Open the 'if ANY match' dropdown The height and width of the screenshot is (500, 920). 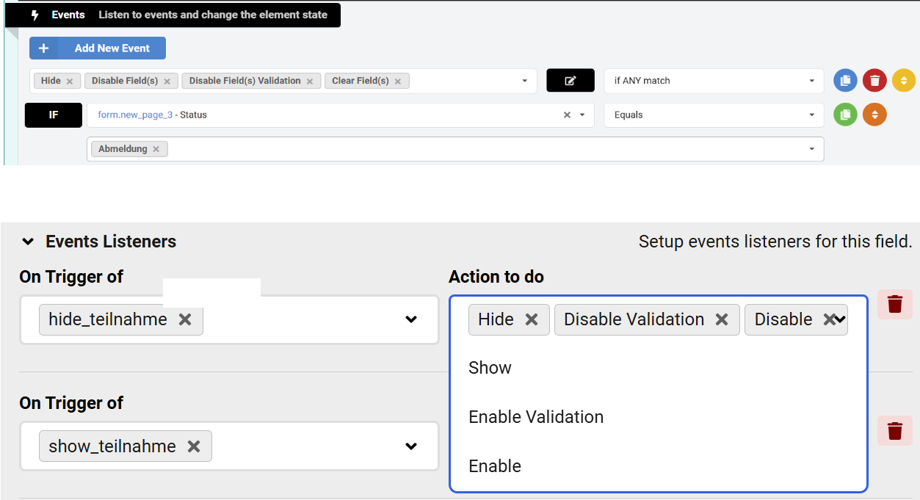[x=713, y=81]
